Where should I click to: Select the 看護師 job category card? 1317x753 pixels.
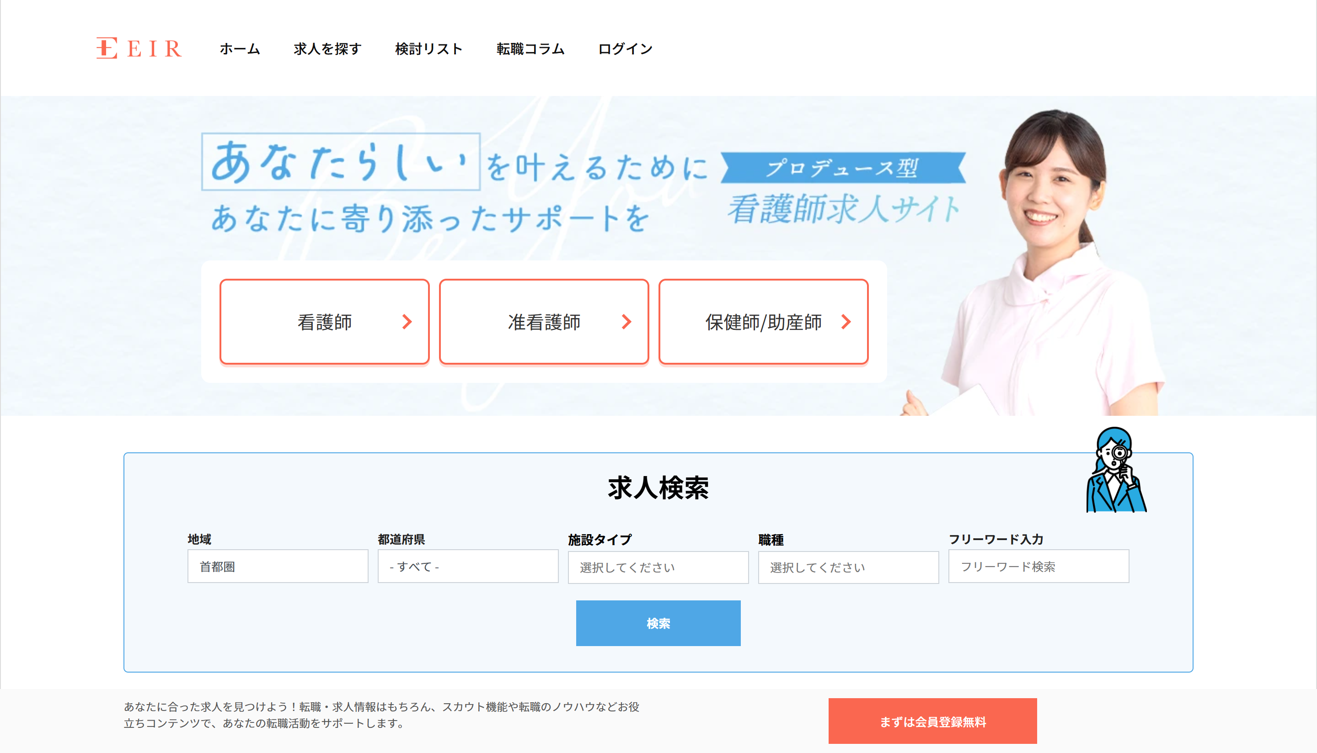[325, 322]
